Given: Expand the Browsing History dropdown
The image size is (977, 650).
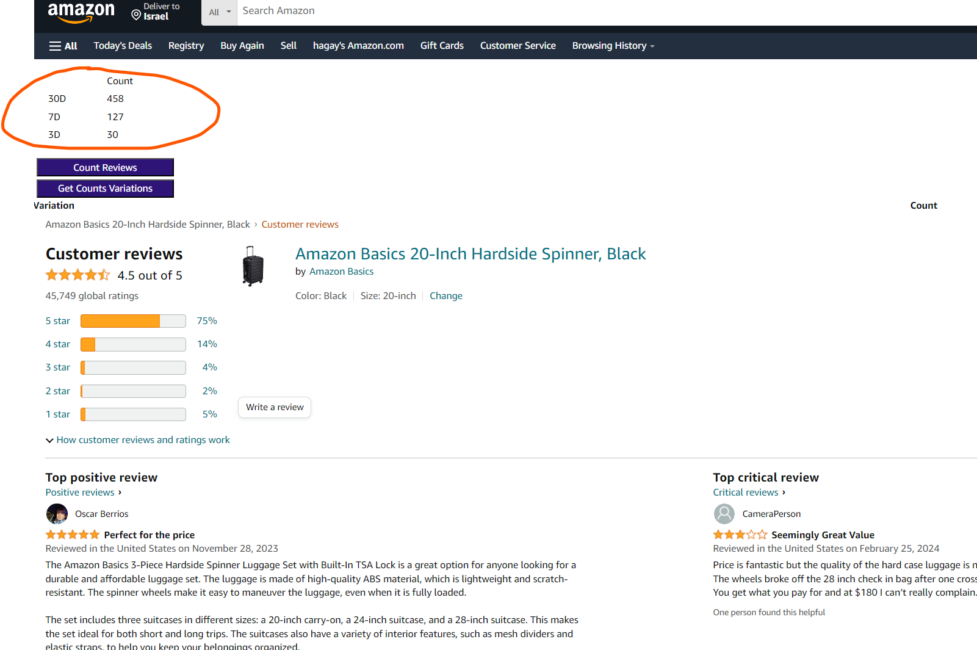Looking at the screenshot, I should (613, 46).
